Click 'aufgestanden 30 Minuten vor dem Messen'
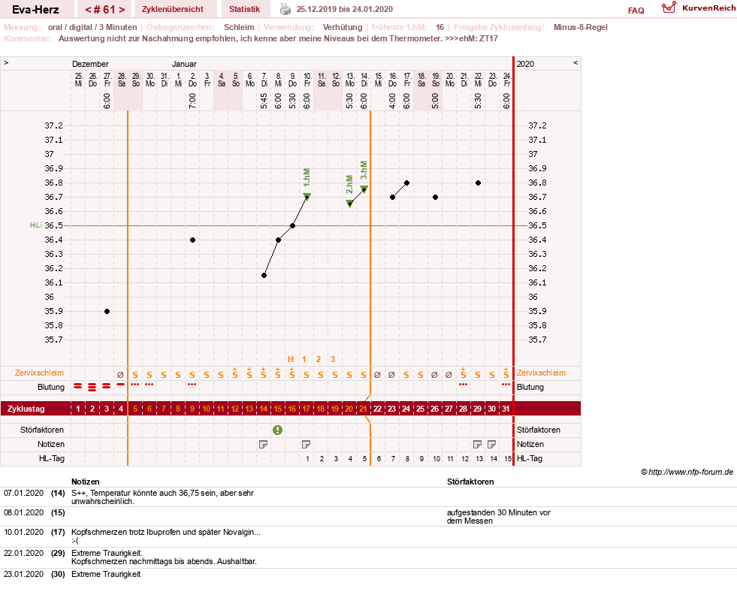 click(x=498, y=517)
